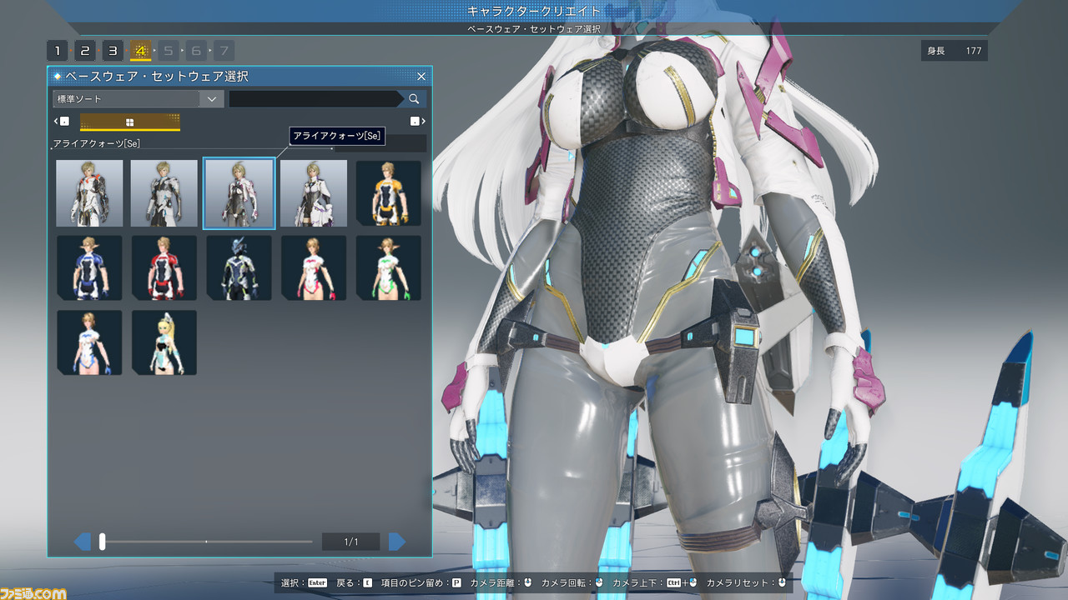This screenshot has height=600, width=1068.
Task: Select the dimmed step 5 tab
Action: click(x=168, y=51)
